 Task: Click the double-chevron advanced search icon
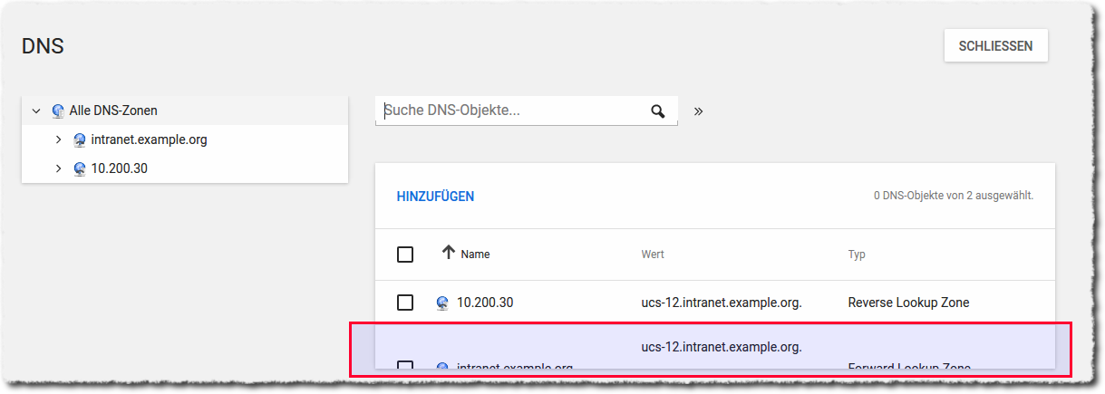(x=698, y=111)
